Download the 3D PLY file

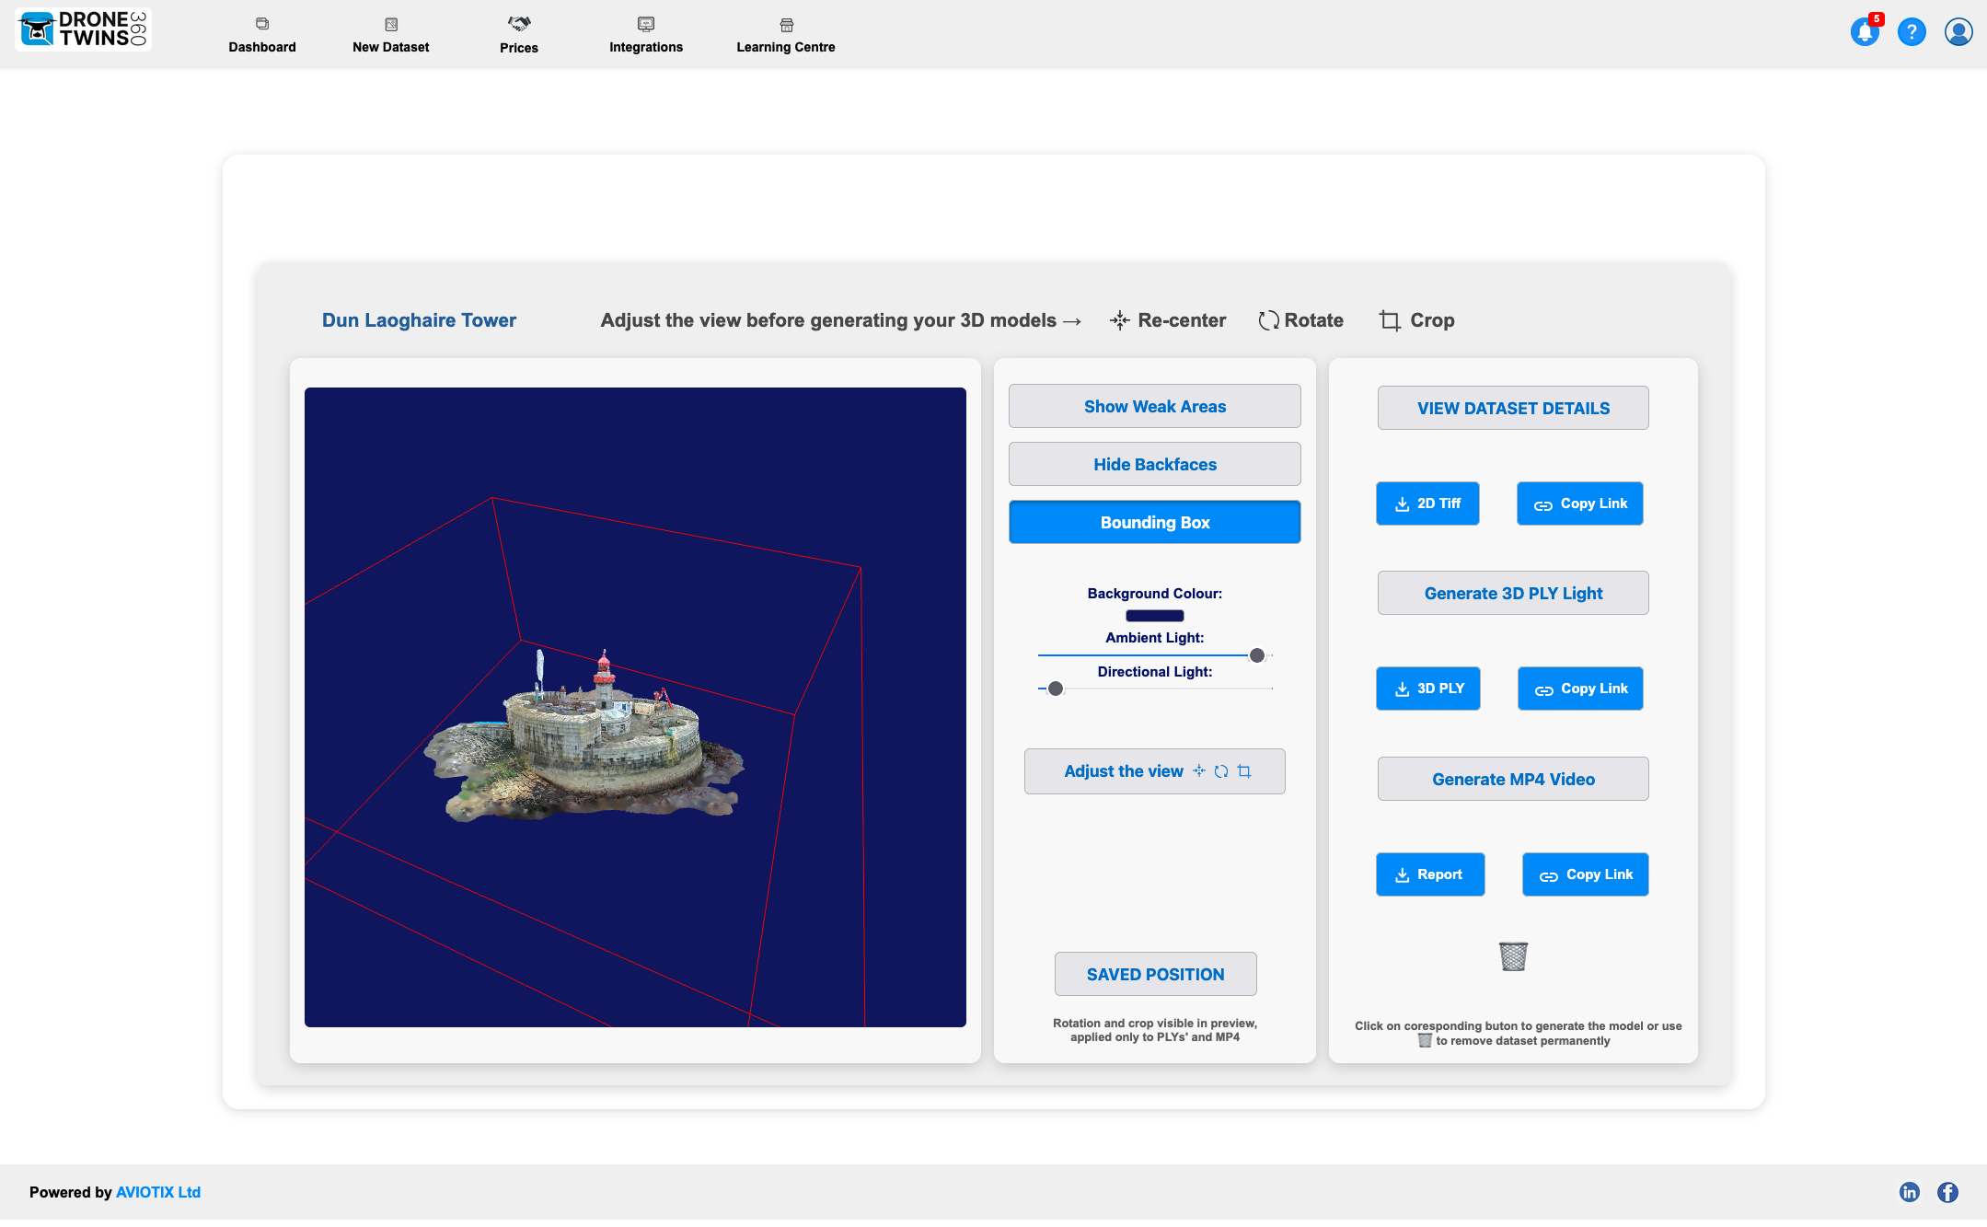coord(1427,689)
